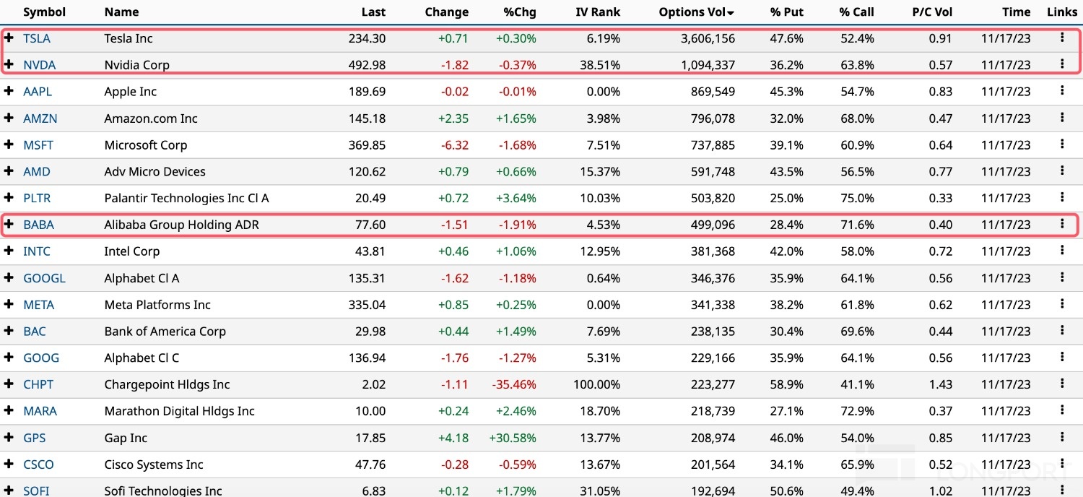Select the 100.00% IV Rank value
This screenshot has height=497, width=1083.
pyautogui.click(x=597, y=385)
